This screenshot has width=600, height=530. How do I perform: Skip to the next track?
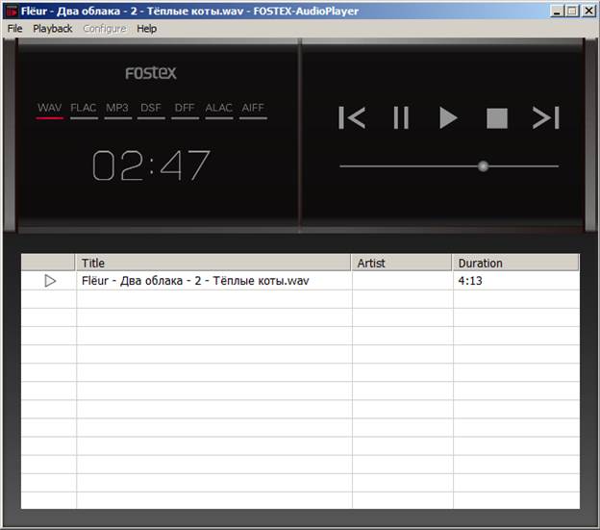(x=546, y=117)
